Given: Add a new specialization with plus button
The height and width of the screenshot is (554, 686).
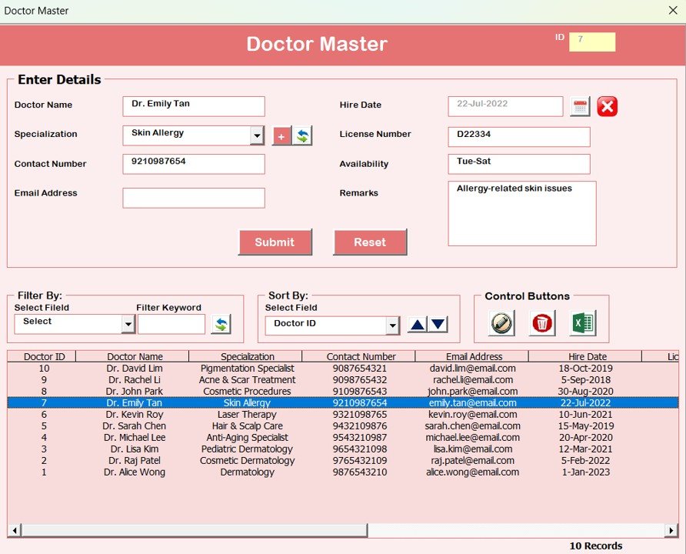Looking at the screenshot, I should tap(281, 136).
